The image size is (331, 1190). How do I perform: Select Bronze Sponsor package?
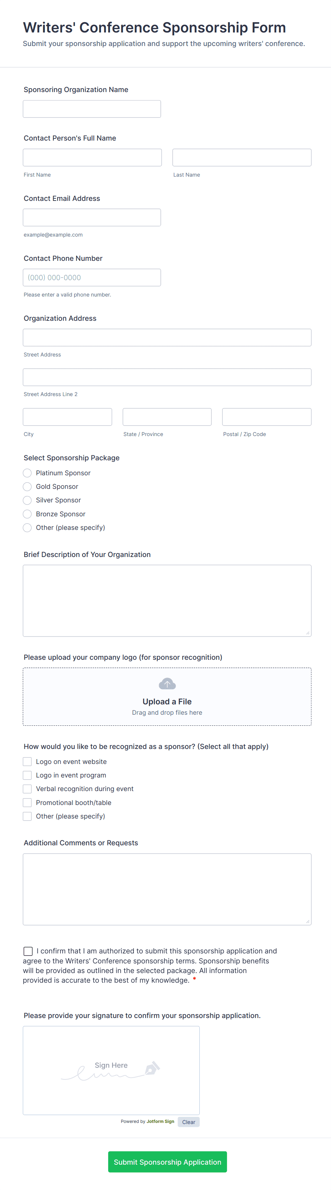(27, 514)
